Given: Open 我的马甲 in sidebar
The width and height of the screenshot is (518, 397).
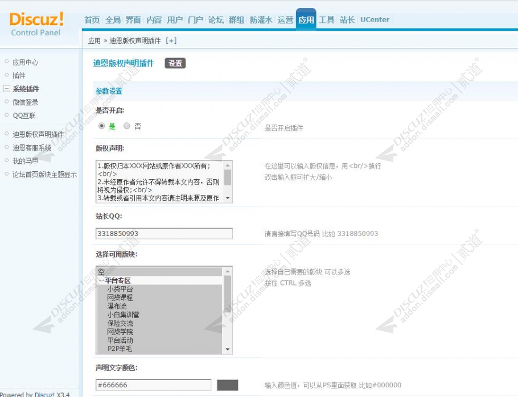Looking at the screenshot, I should click(x=26, y=161).
